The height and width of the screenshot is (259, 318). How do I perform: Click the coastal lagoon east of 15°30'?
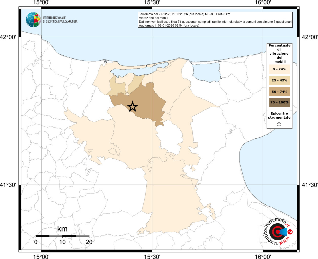pyautogui.click(x=206, y=72)
